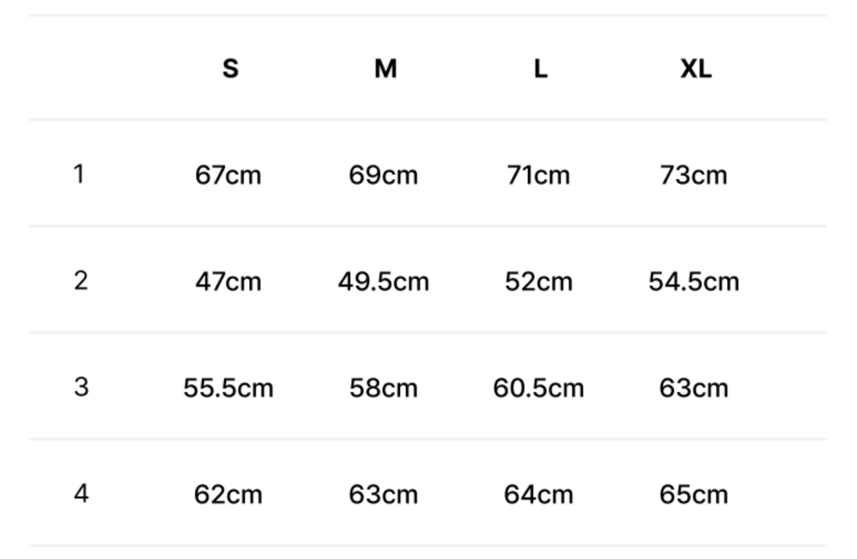Image resolution: width=857 pixels, height=559 pixels.
Task: Select the 67cm cell
Action: click(228, 175)
